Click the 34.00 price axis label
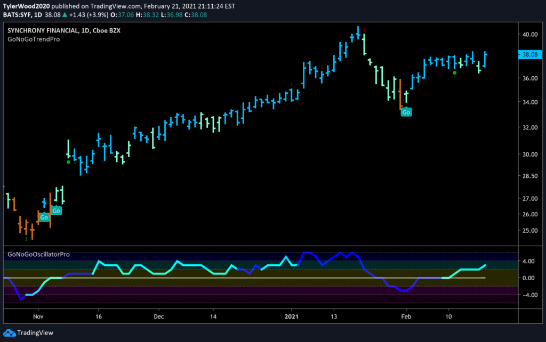The width and height of the screenshot is (546, 342). 529,102
